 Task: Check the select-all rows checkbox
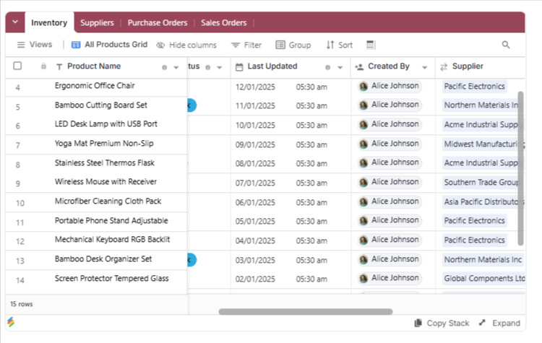tap(17, 66)
